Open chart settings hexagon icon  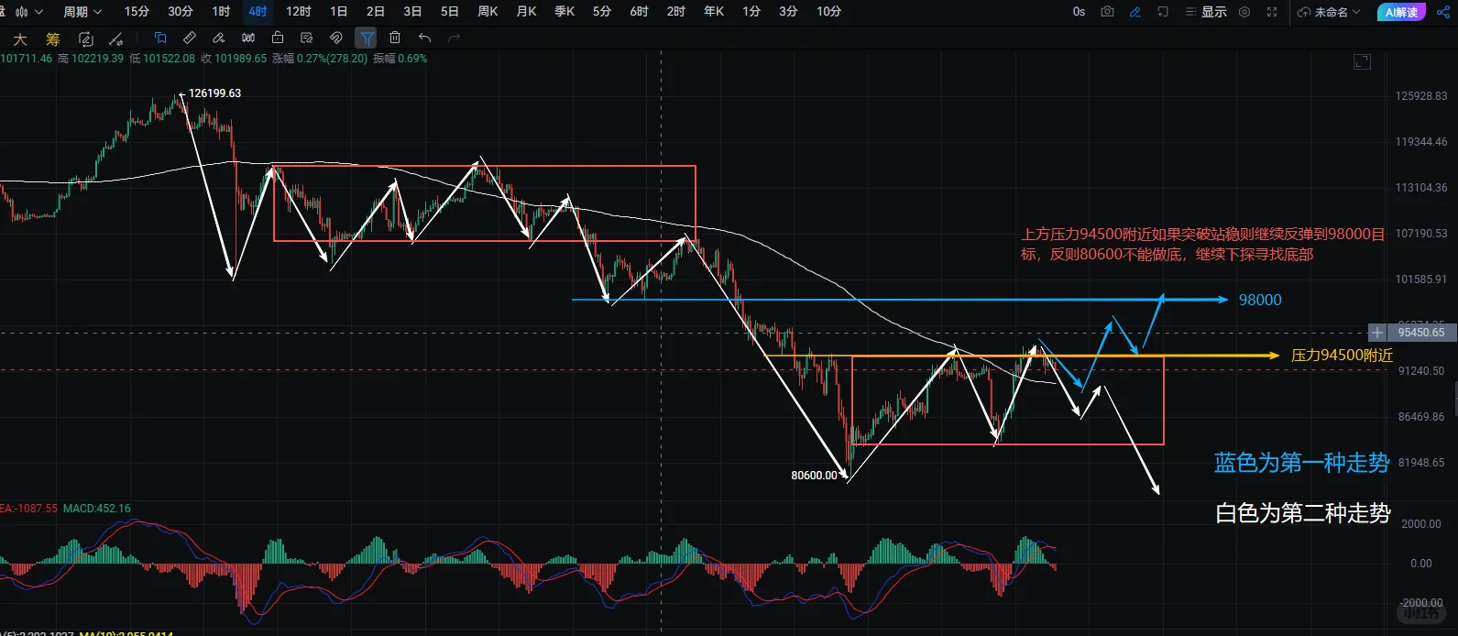point(1244,12)
